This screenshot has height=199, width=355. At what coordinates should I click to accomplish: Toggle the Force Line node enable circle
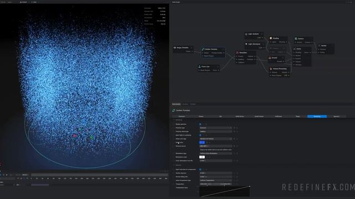coord(218,66)
